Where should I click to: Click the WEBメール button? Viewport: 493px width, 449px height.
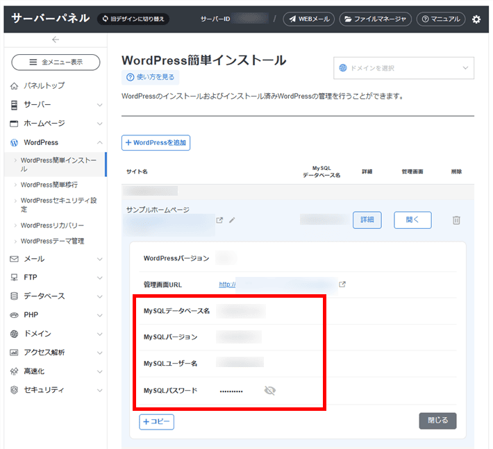click(x=309, y=19)
